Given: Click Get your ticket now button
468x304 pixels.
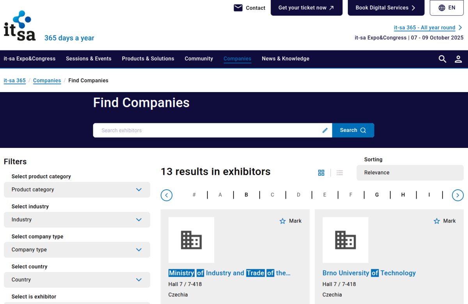Looking at the screenshot, I should pos(306,8).
